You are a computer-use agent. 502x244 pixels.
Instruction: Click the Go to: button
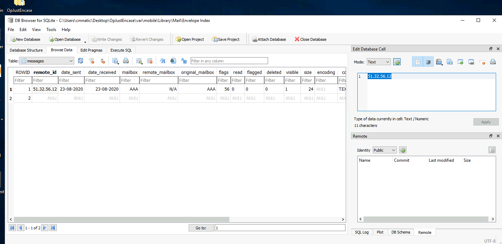(x=200, y=228)
